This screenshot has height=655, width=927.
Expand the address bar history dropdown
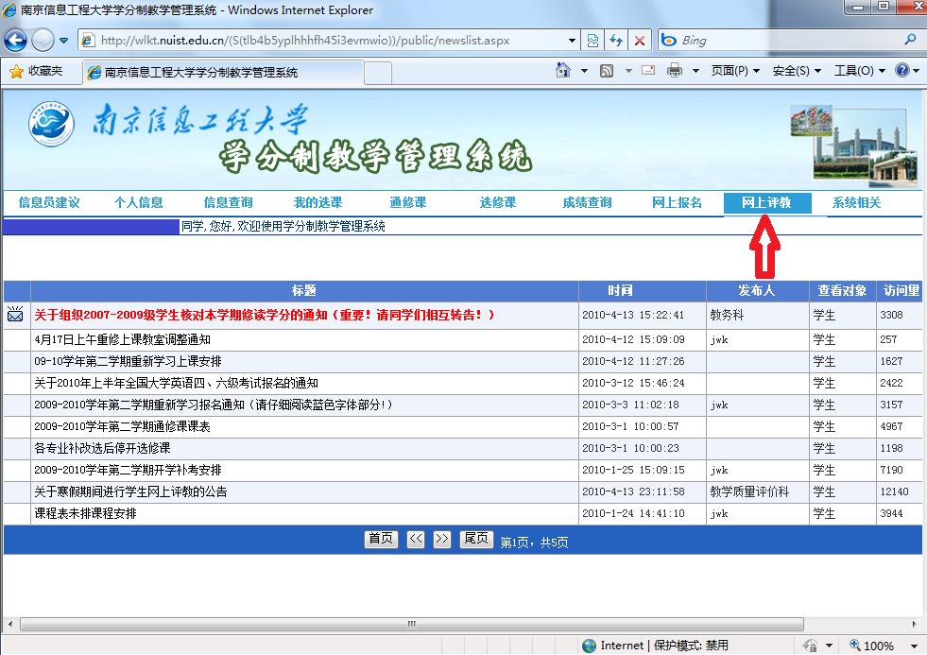tap(574, 40)
